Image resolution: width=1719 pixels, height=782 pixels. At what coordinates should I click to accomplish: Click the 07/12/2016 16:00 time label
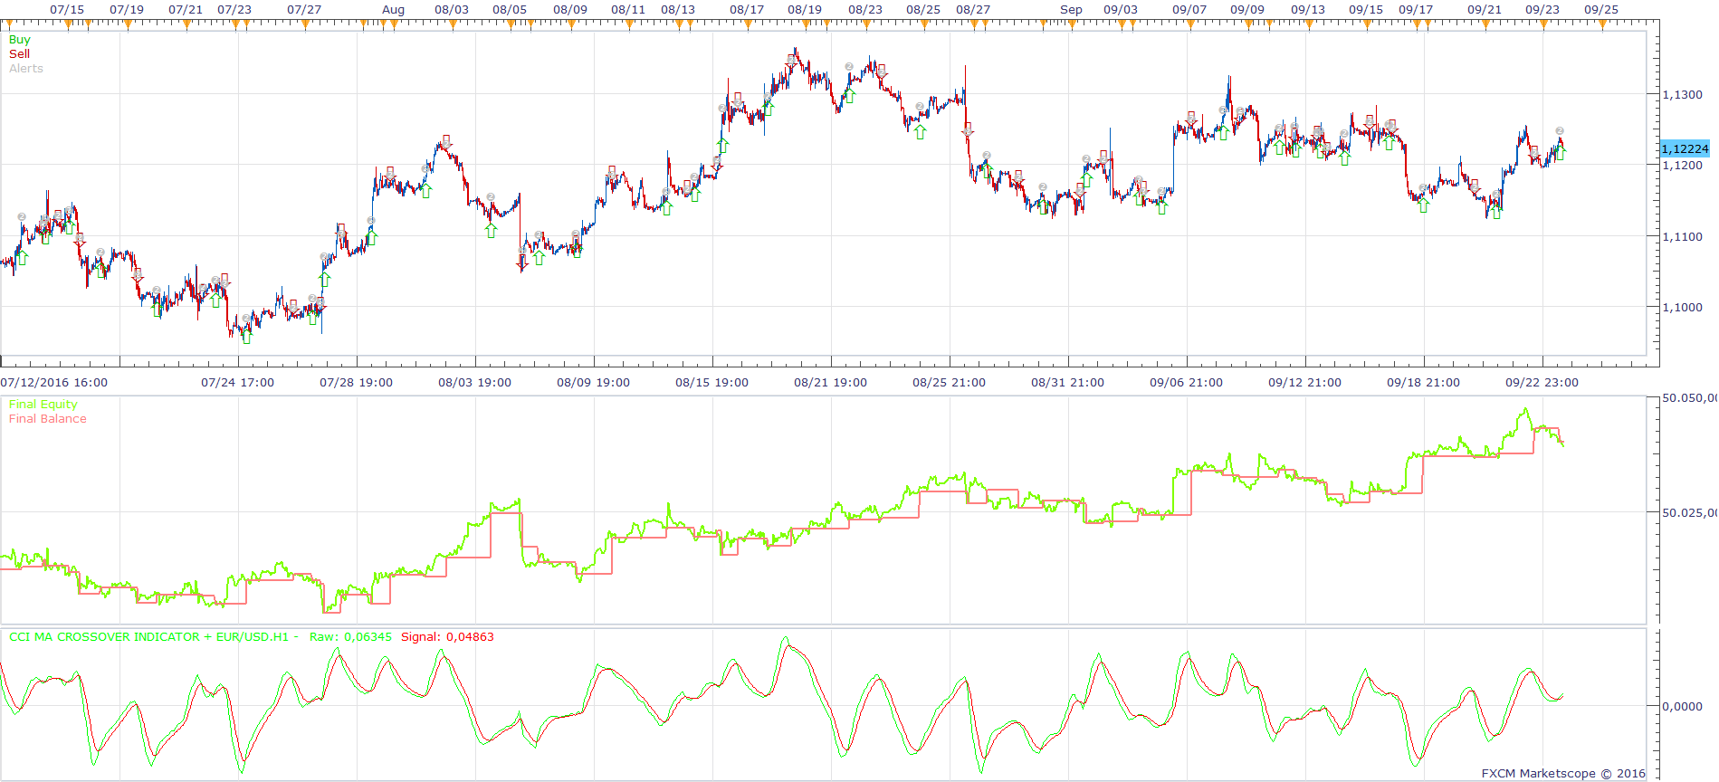(54, 383)
